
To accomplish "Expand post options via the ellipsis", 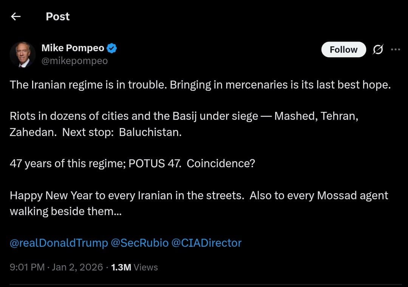I will [396, 49].
